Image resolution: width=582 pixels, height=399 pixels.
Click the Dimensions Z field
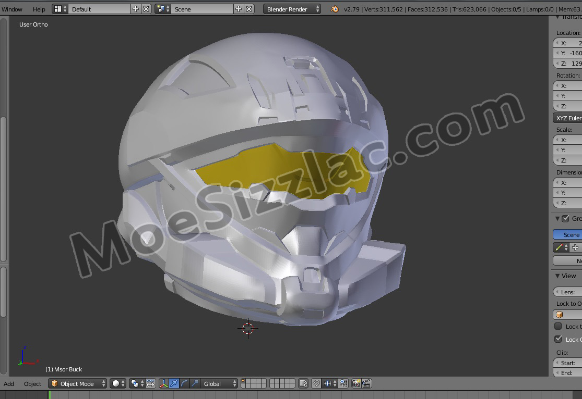[x=567, y=203]
